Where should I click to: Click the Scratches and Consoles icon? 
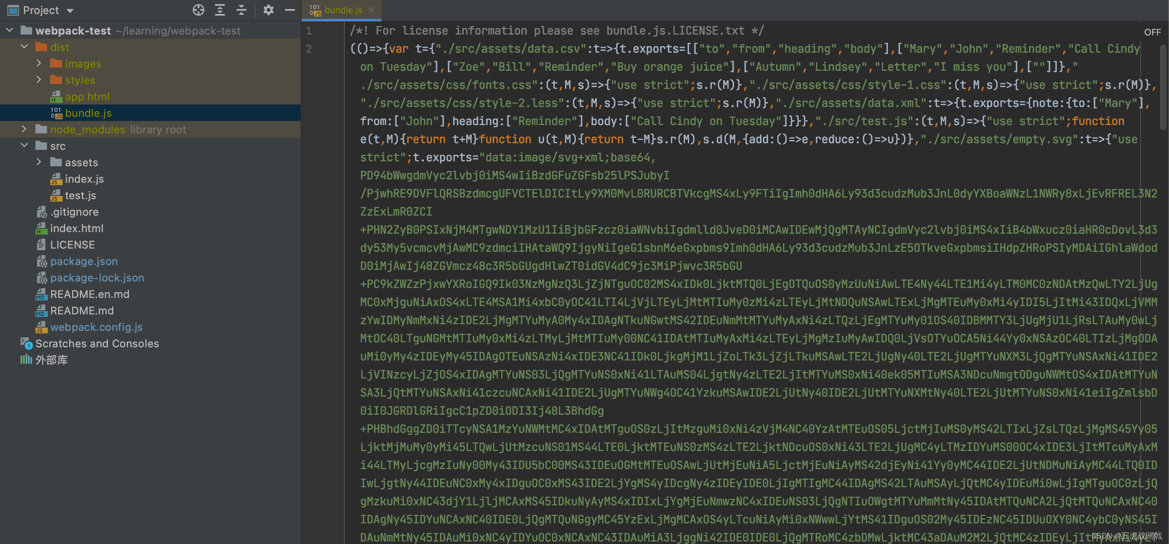coord(26,343)
